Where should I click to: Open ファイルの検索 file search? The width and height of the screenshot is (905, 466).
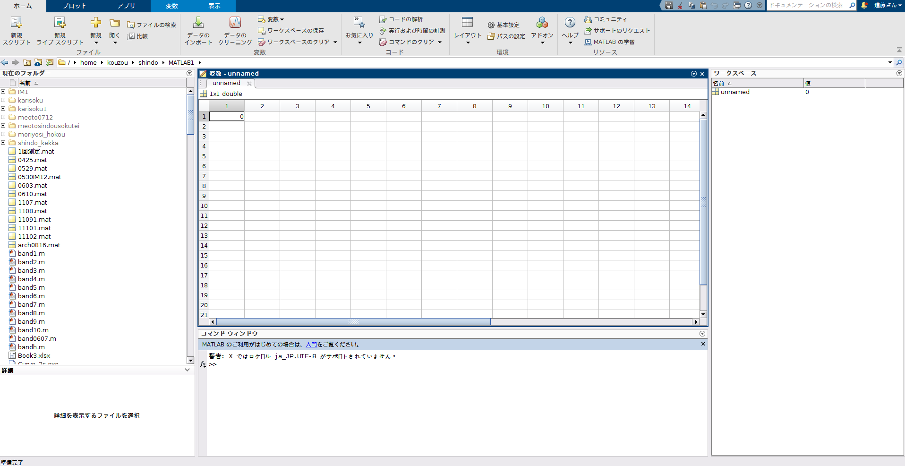152,25
